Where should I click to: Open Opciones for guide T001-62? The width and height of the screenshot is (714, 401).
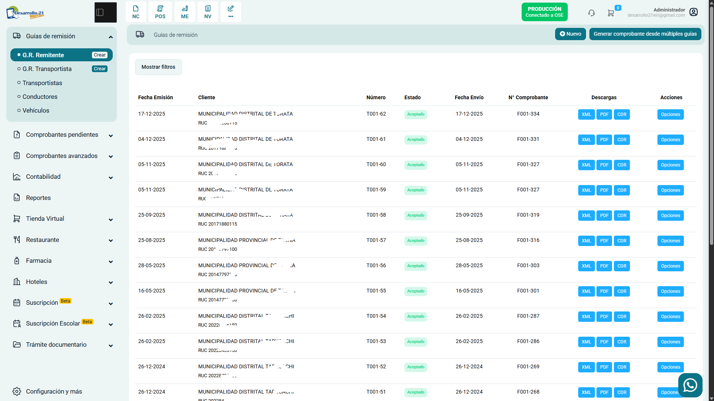670,114
